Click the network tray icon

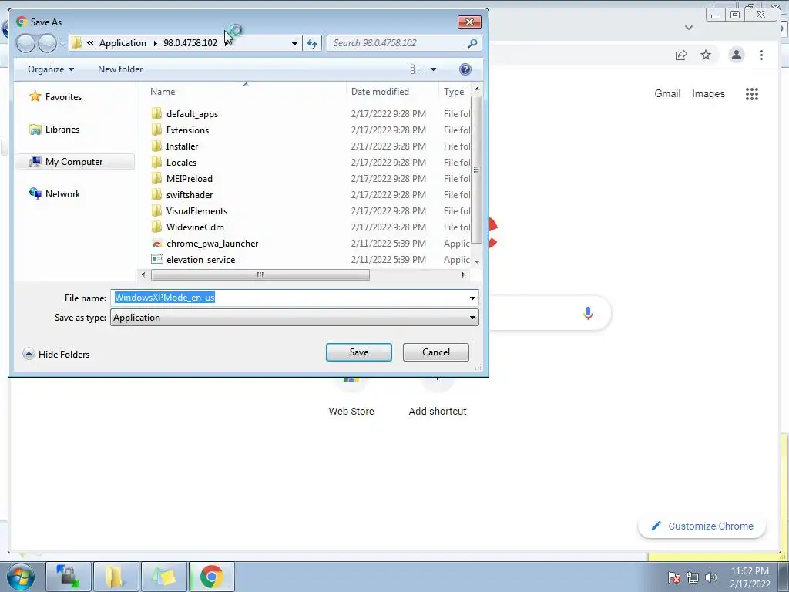(x=693, y=577)
